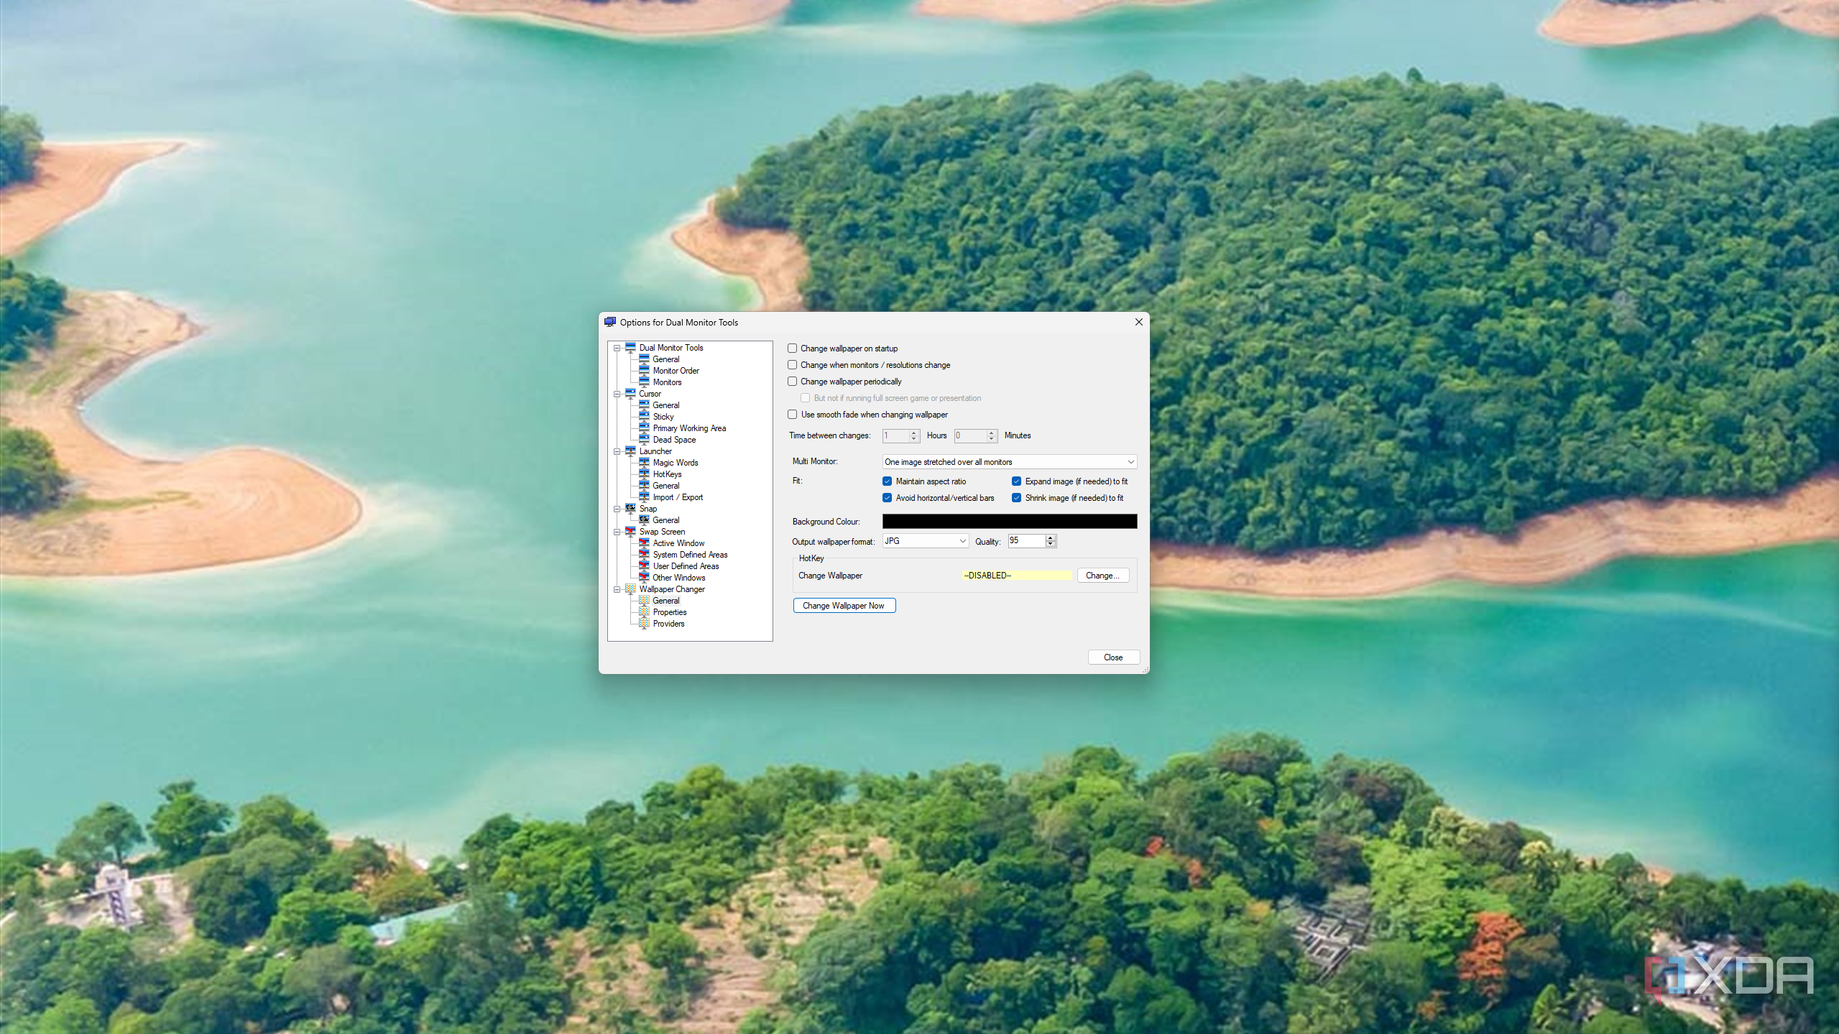The width and height of the screenshot is (1839, 1034).
Task: Select Wallpaper Changer Properties item
Action: click(669, 612)
